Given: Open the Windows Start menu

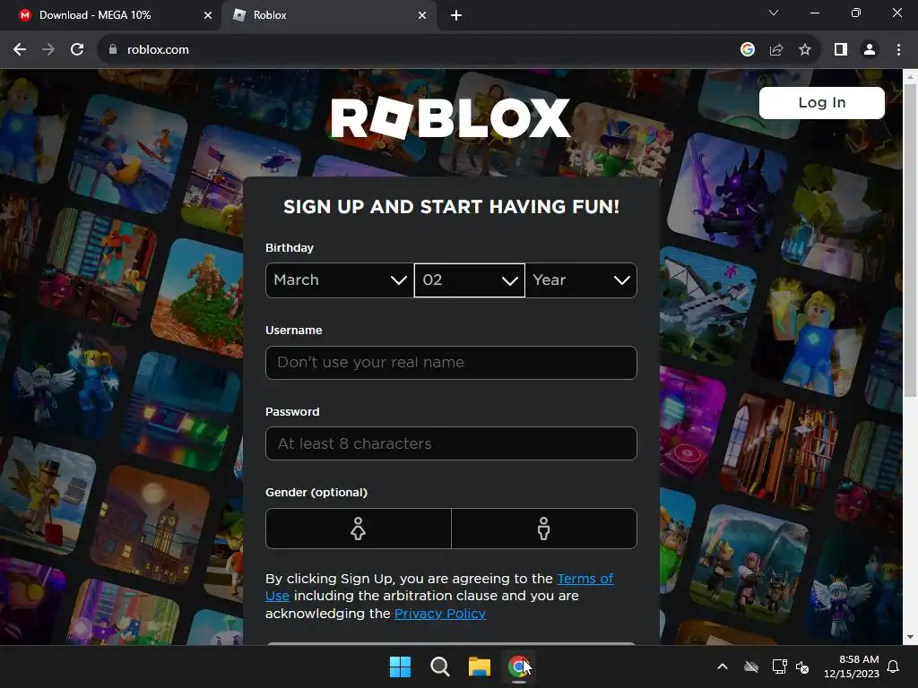Looking at the screenshot, I should tap(401, 666).
